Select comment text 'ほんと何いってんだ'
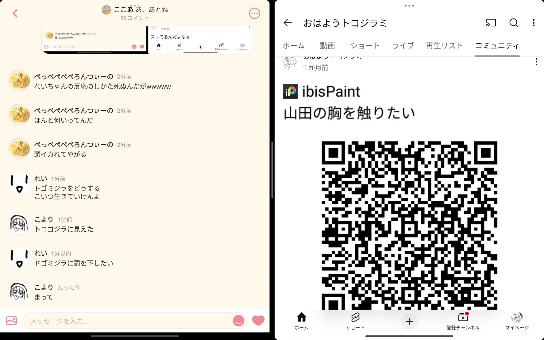 pos(64,120)
